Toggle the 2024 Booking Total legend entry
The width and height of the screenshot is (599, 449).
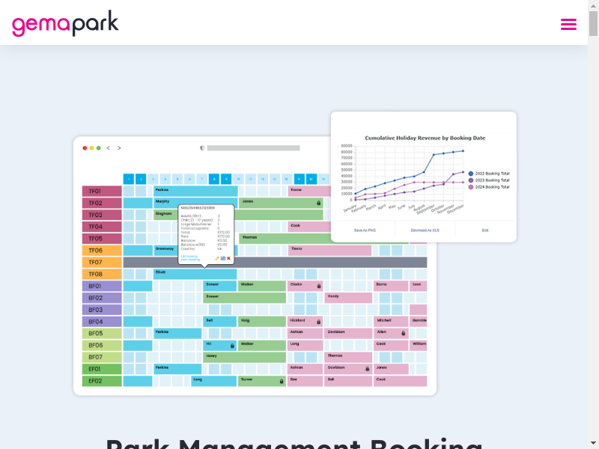click(488, 187)
